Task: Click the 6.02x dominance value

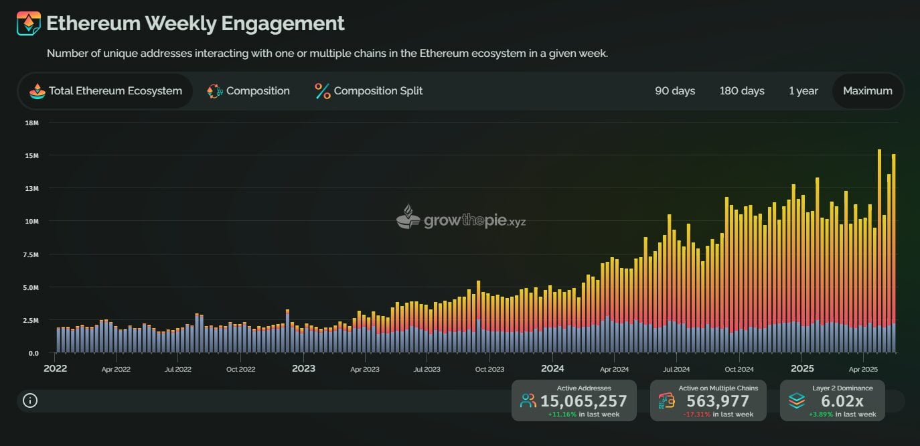Action: point(842,401)
